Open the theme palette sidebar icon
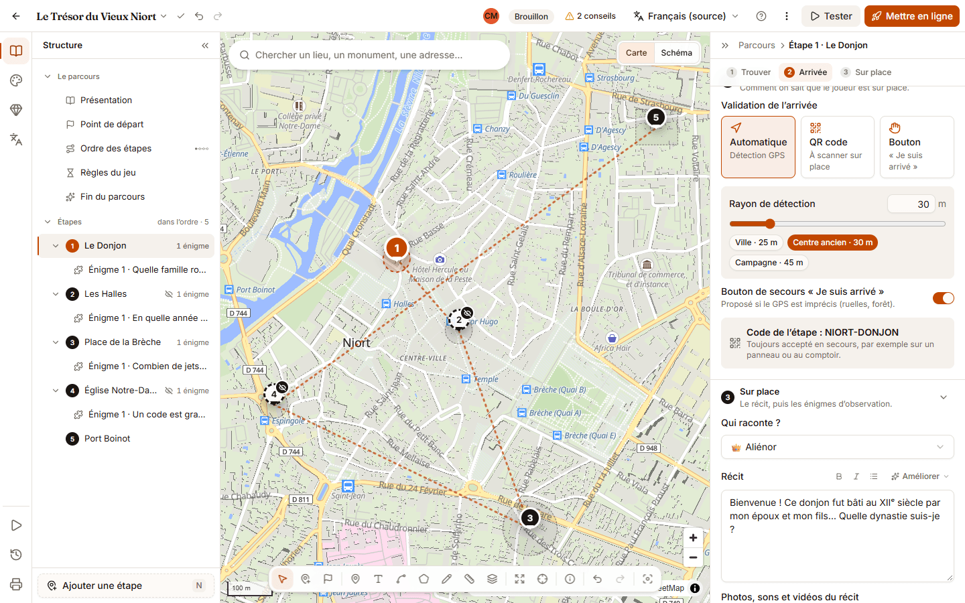 point(16,80)
